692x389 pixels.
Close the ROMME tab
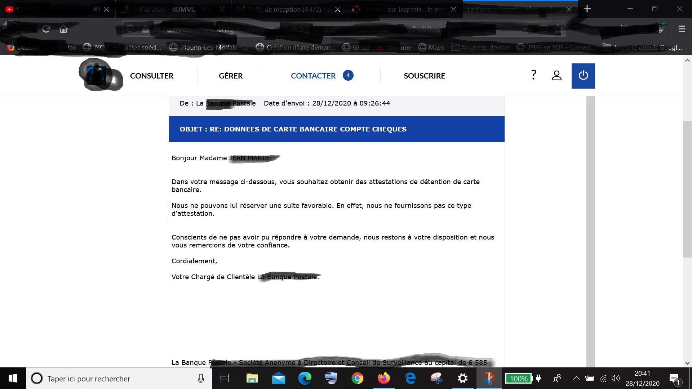(222, 9)
